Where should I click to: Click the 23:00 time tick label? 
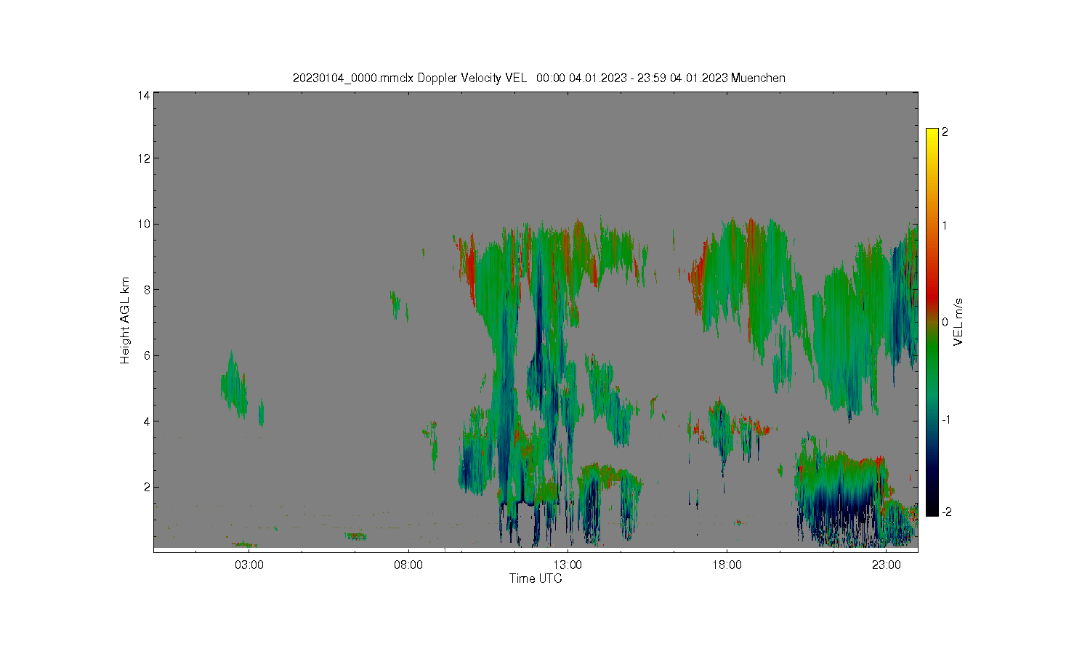(x=886, y=565)
